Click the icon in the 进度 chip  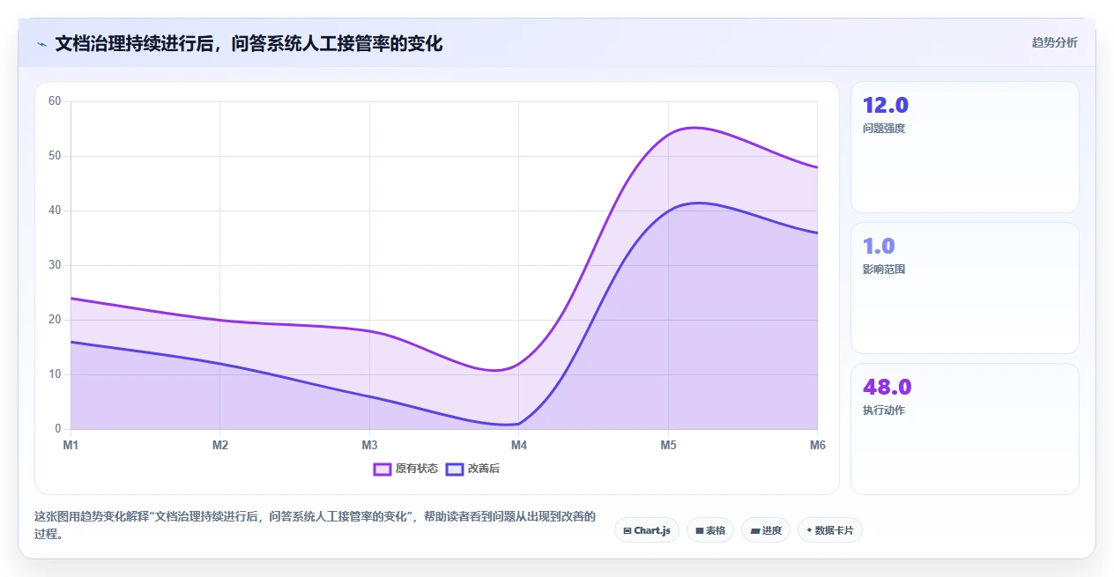pos(754,531)
